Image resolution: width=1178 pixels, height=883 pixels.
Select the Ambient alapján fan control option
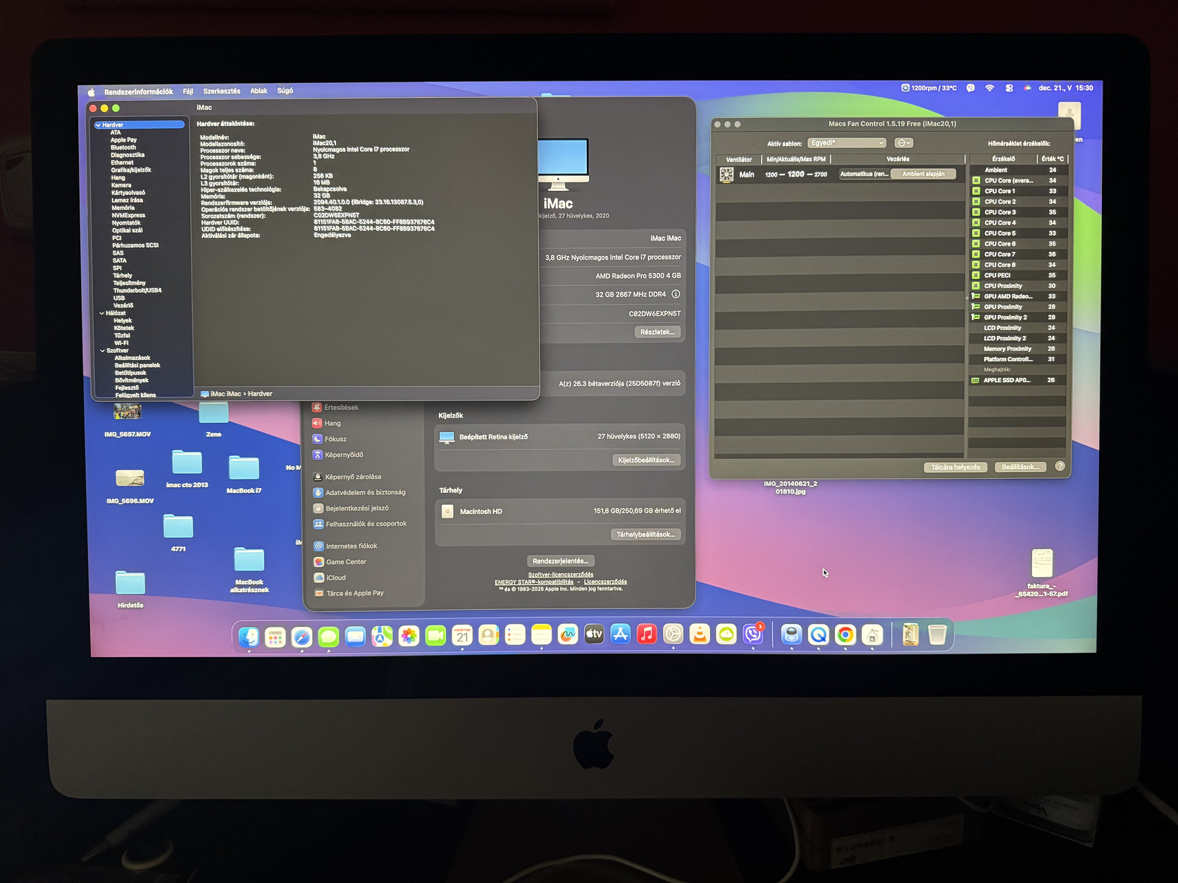click(x=924, y=174)
